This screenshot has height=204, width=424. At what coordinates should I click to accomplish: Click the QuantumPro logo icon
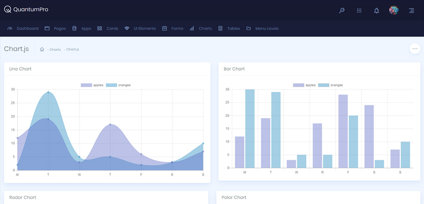point(8,10)
